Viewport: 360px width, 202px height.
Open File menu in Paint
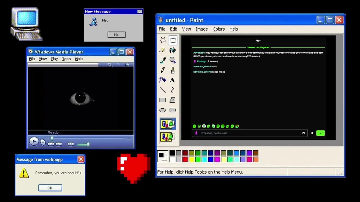pos(162,29)
